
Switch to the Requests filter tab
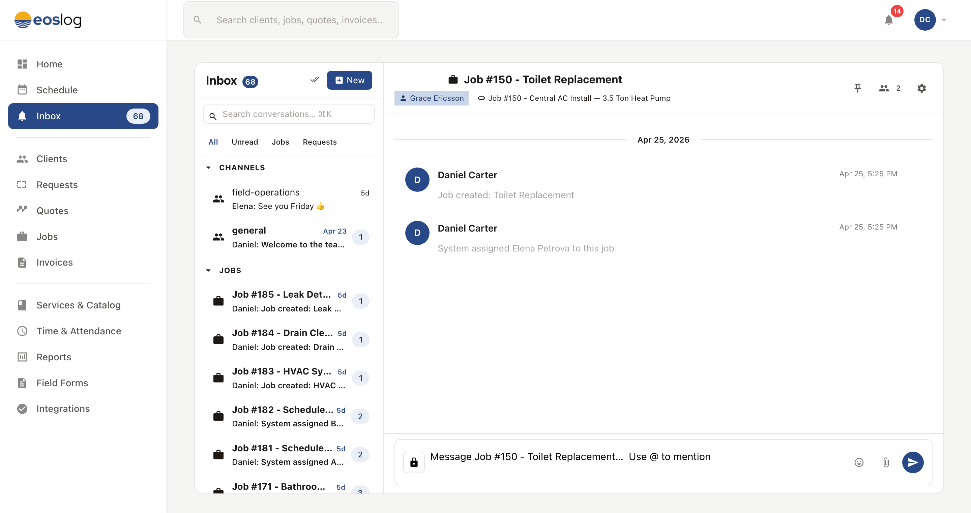[320, 142]
